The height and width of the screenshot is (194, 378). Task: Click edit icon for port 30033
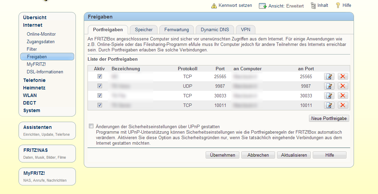tap(329, 96)
